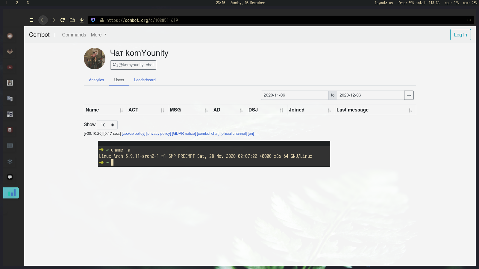
Task: Sort table by Joined column
Action: 311,110
